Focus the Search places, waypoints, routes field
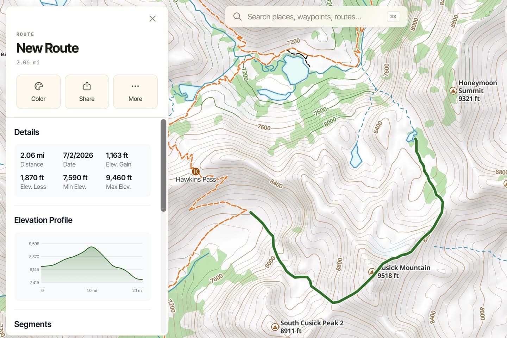The height and width of the screenshot is (338, 507). (x=316, y=17)
